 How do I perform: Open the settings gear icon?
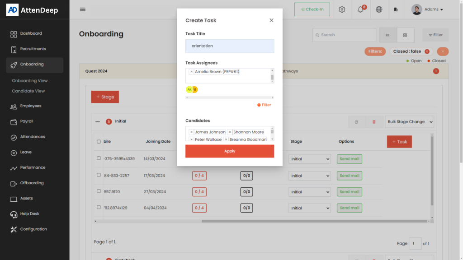coord(342,9)
